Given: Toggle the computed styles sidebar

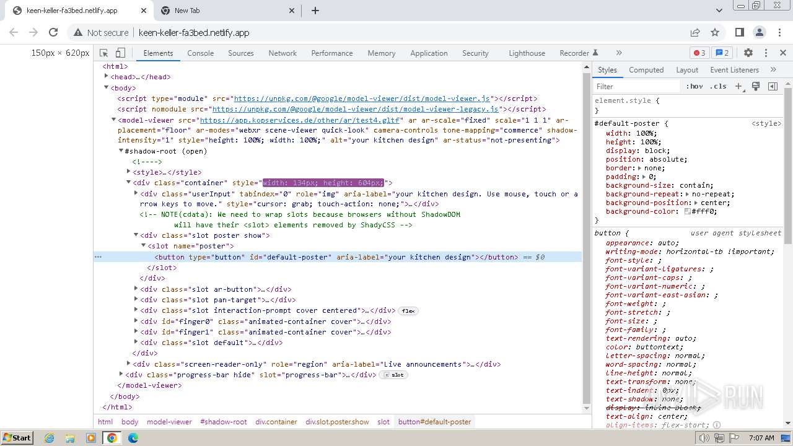Looking at the screenshot, I should click(773, 87).
